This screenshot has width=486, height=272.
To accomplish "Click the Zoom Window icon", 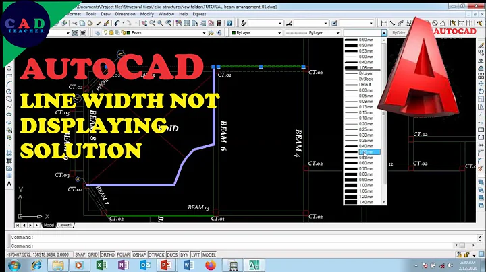I will tap(160, 23).
